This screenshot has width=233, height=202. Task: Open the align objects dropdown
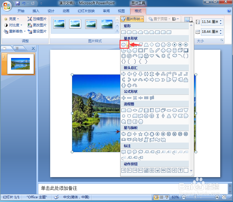click(176, 19)
